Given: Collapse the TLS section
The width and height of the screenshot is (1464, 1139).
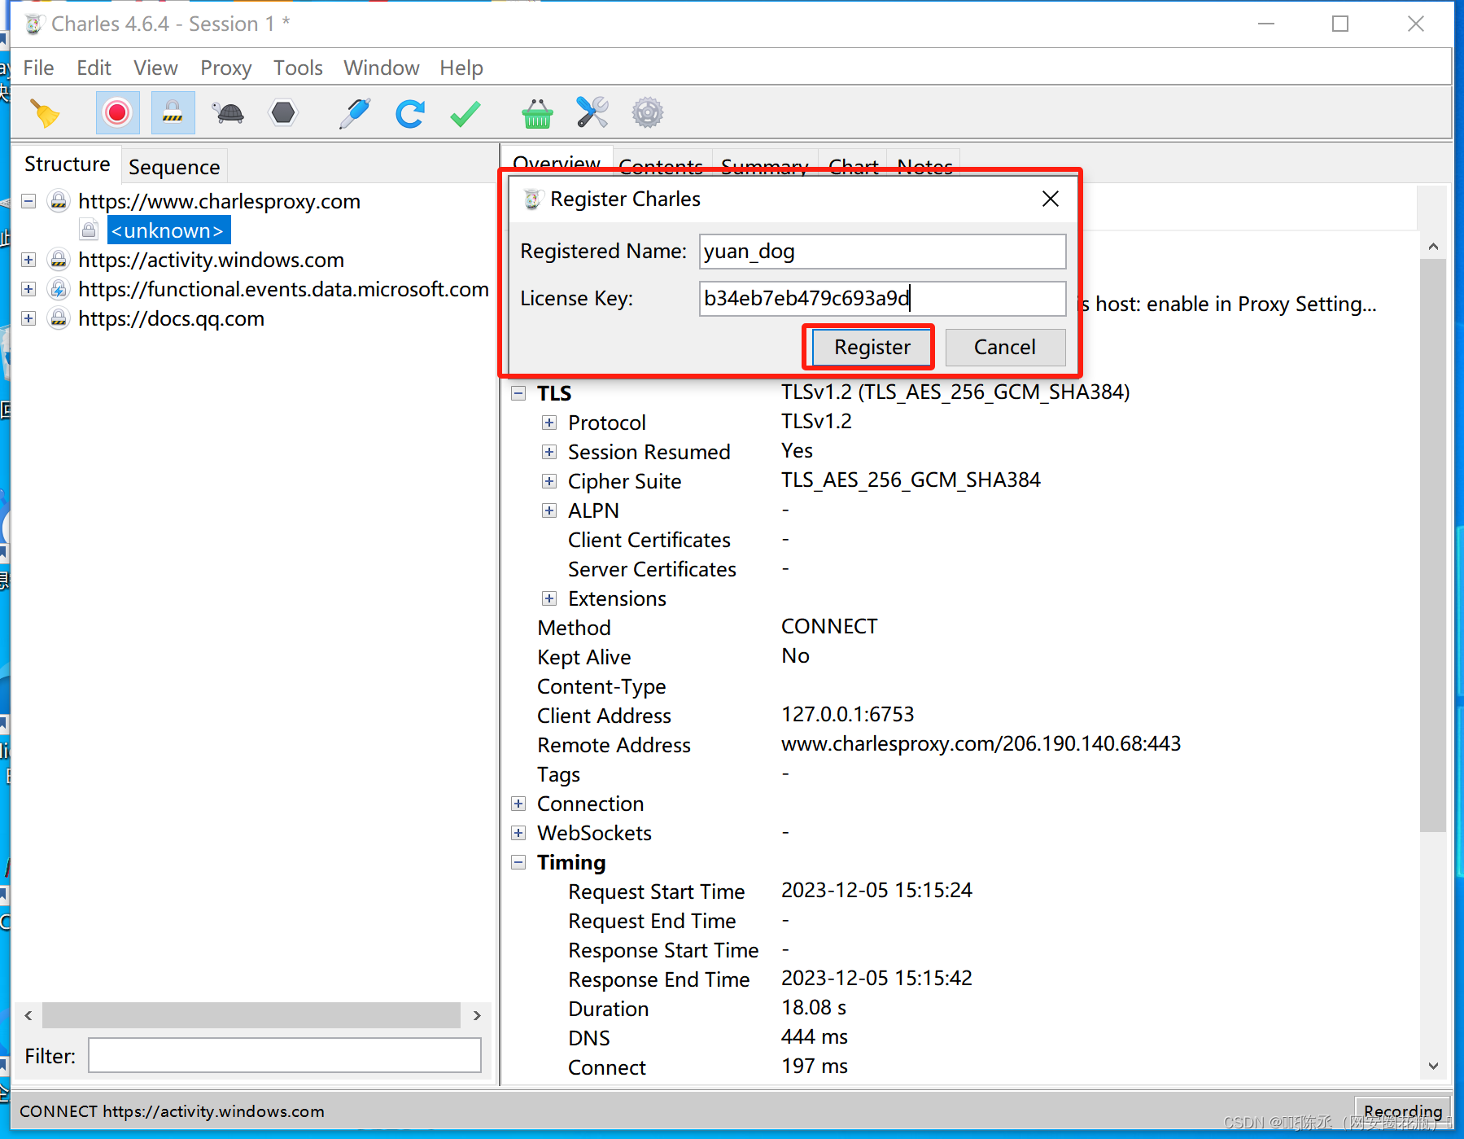Looking at the screenshot, I should tap(518, 393).
